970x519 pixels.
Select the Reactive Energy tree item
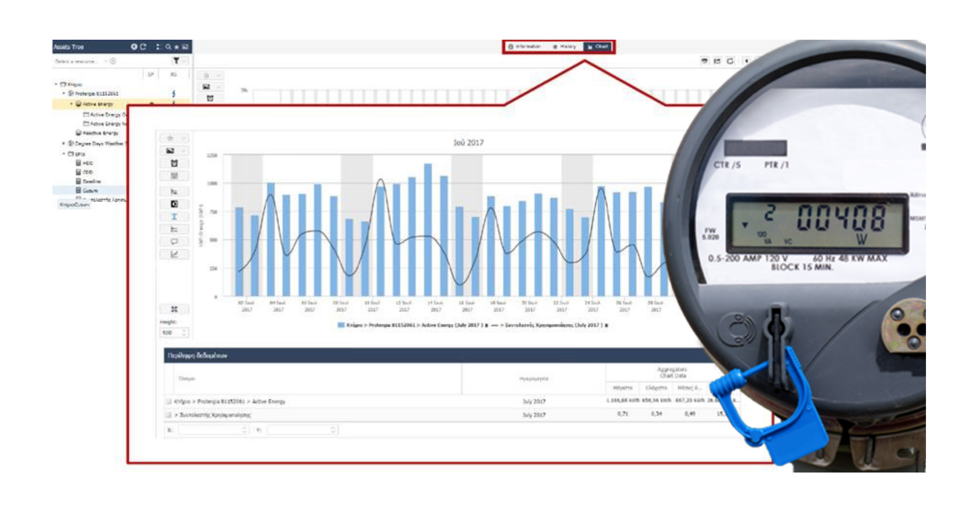(x=97, y=133)
